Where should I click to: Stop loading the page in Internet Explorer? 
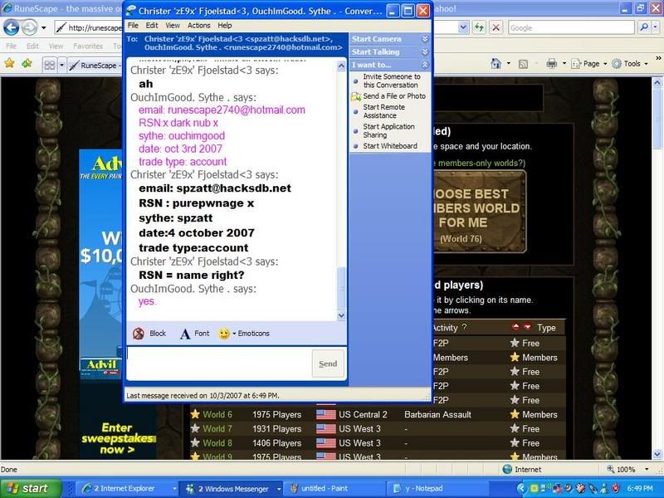point(496,28)
